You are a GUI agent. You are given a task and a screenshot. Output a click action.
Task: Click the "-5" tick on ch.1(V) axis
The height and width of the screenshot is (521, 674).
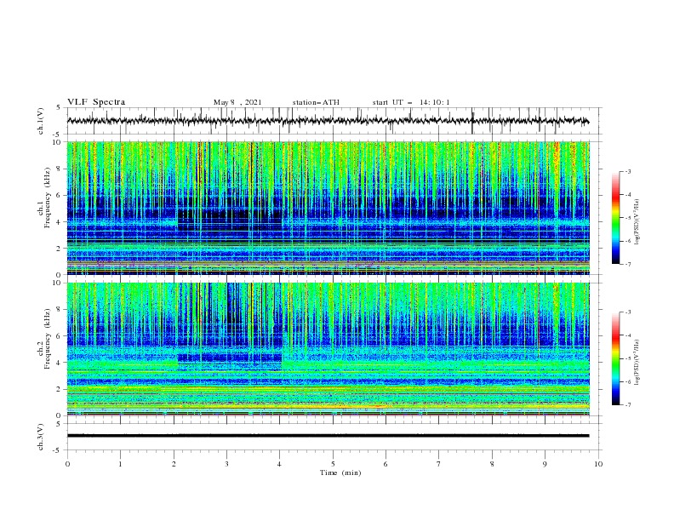pos(58,135)
